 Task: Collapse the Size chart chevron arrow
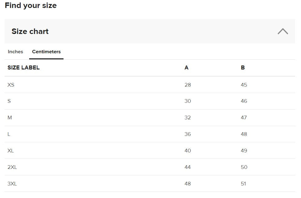point(283,31)
